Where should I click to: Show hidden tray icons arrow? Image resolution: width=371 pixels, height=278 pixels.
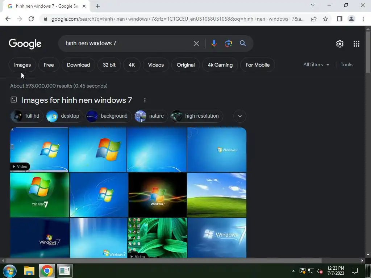tap(293, 271)
